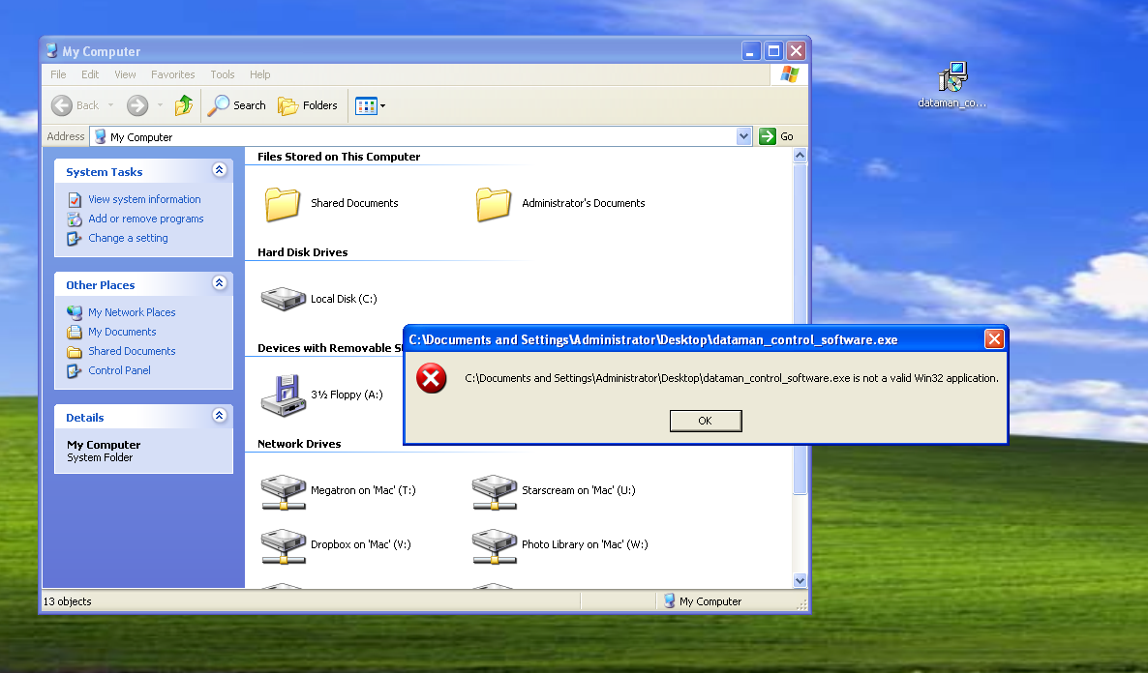Collapse the System Tasks panel
This screenshot has height=673, width=1148.
pyautogui.click(x=220, y=171)
